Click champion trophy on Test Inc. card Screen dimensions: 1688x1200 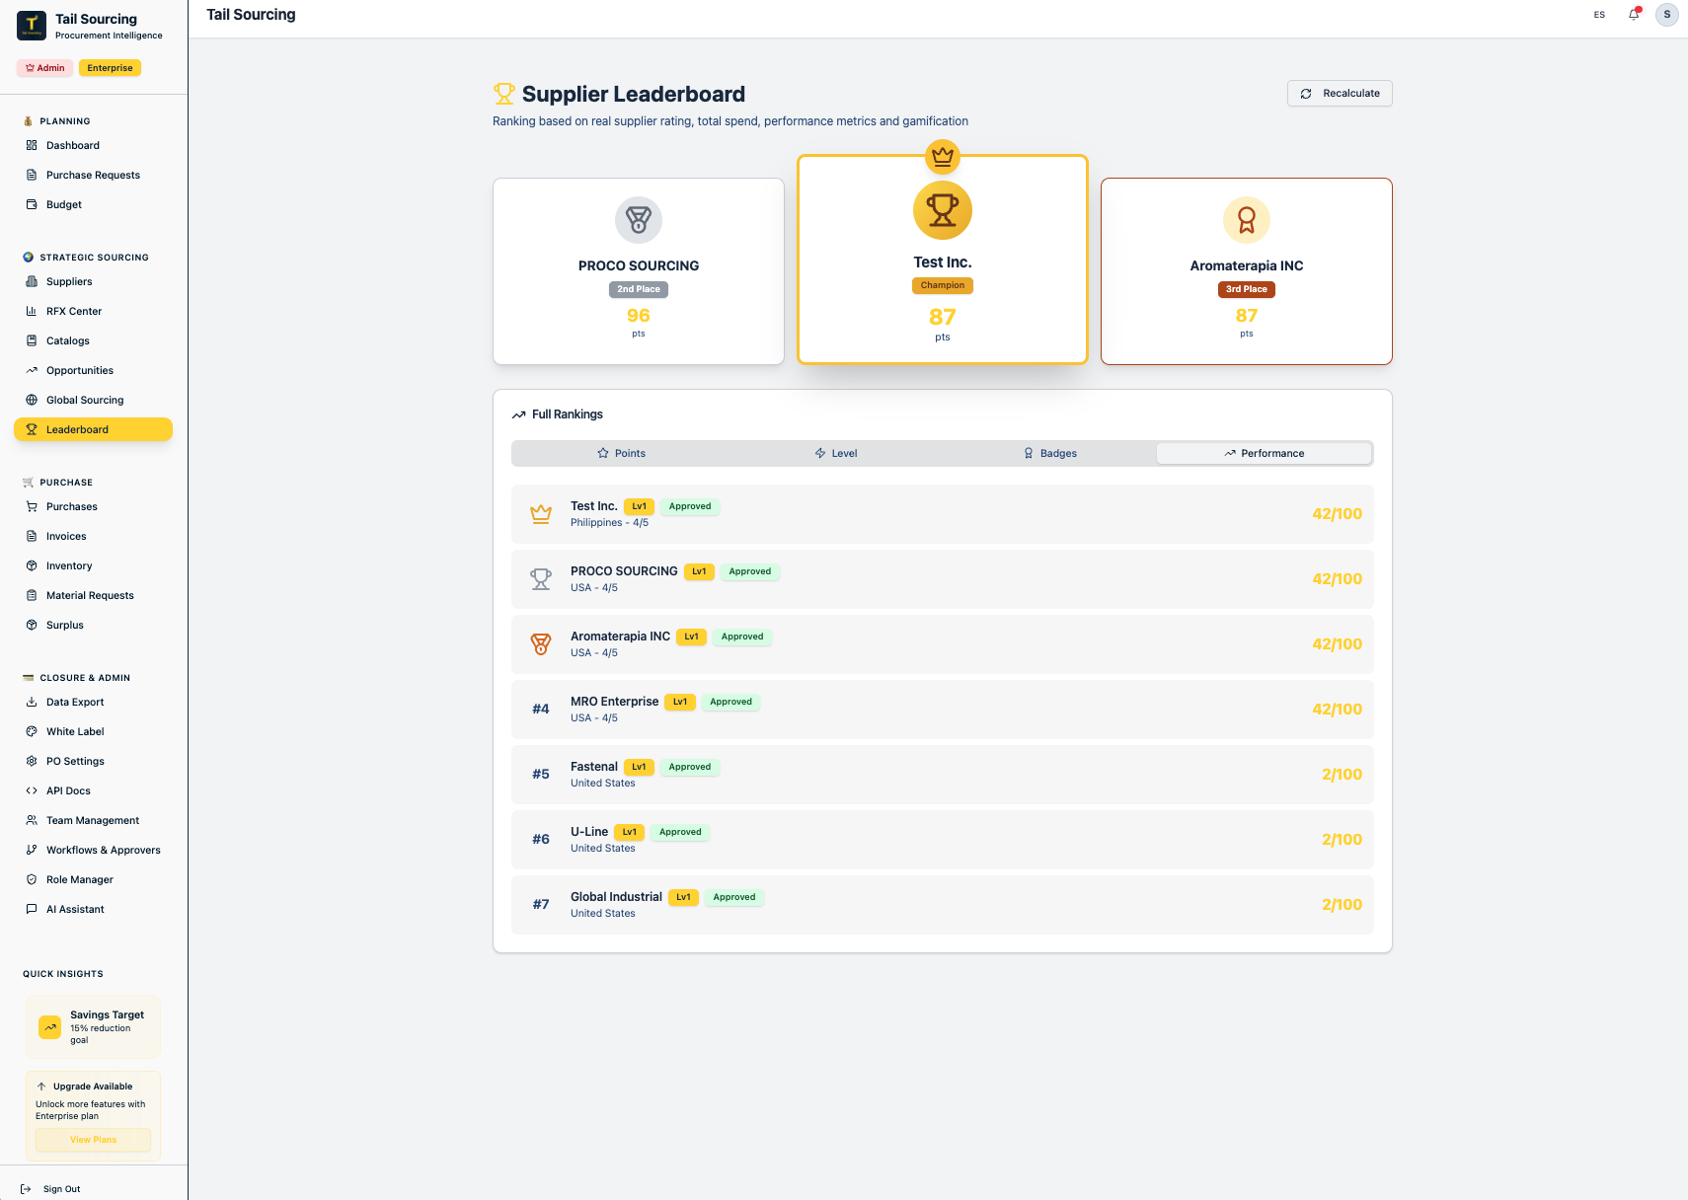point(943,210)
